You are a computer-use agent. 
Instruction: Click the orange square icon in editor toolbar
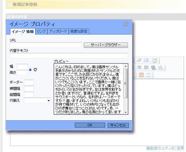coord(141,75)
